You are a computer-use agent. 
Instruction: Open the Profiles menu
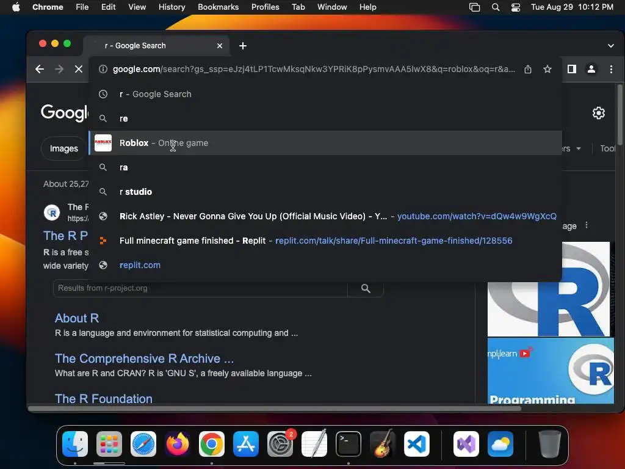[265, 7]
